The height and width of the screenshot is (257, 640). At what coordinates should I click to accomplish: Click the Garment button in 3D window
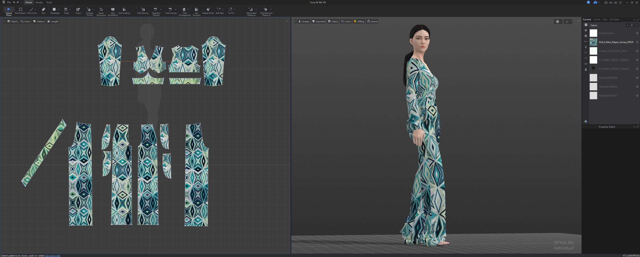pyautogui.click(x=319, y=21)
